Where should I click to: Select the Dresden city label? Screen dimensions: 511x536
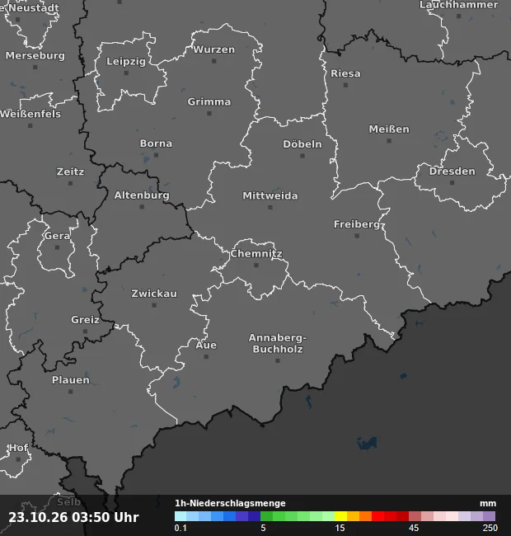(452, 172)
